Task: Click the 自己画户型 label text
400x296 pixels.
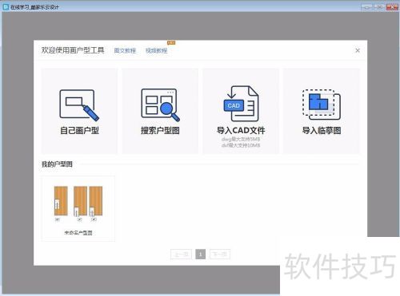Action: (79, 131)
